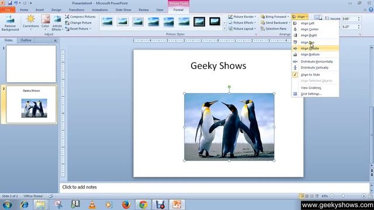Switch to the Review tab
Image resolution: width=374 pixels, height=210 pixels.
144,10
